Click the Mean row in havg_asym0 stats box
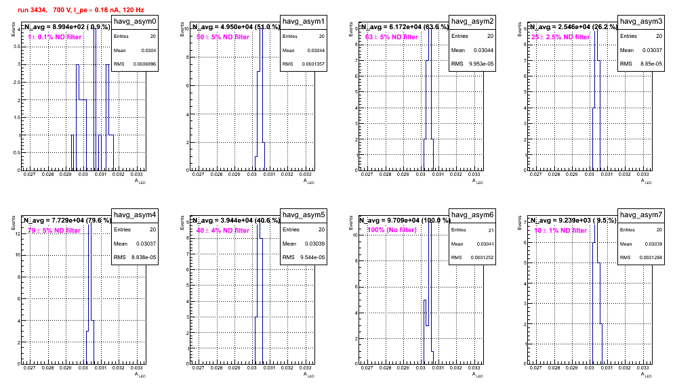The height and width of the screenshot is (387, 675). [x=135, y=50]
